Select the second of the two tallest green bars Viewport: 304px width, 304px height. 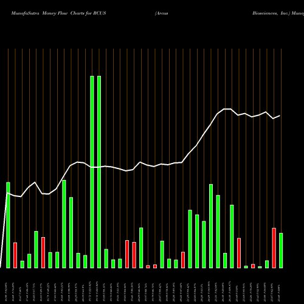tap(99, 172)
